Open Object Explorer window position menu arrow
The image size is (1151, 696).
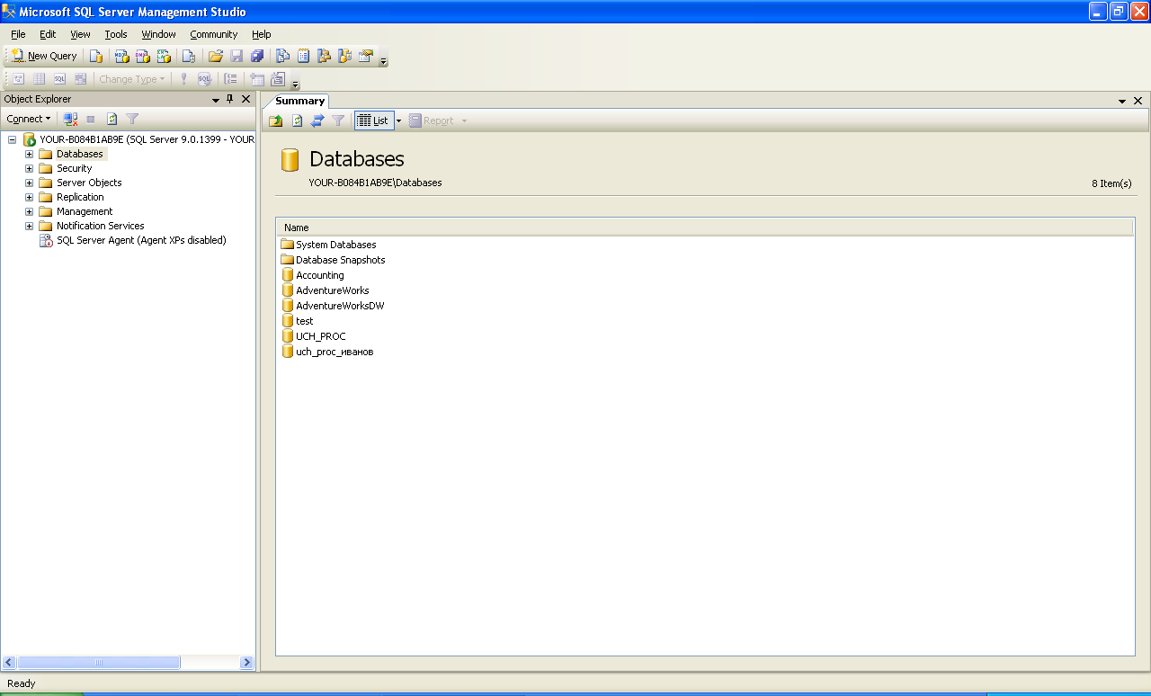(x=216, y=100)
